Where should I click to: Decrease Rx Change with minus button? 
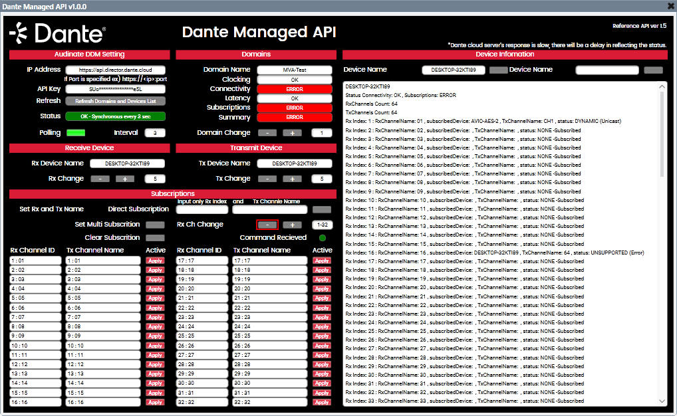tap(100, 179)
